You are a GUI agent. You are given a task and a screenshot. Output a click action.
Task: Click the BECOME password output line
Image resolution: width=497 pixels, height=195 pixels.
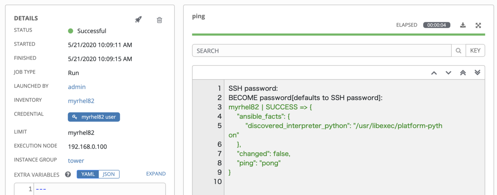[305, 98]
